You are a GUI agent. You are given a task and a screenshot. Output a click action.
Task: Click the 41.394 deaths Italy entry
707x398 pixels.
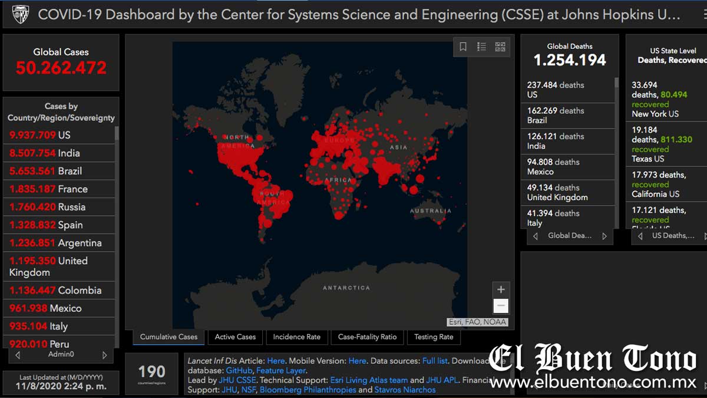coord(568,218)
